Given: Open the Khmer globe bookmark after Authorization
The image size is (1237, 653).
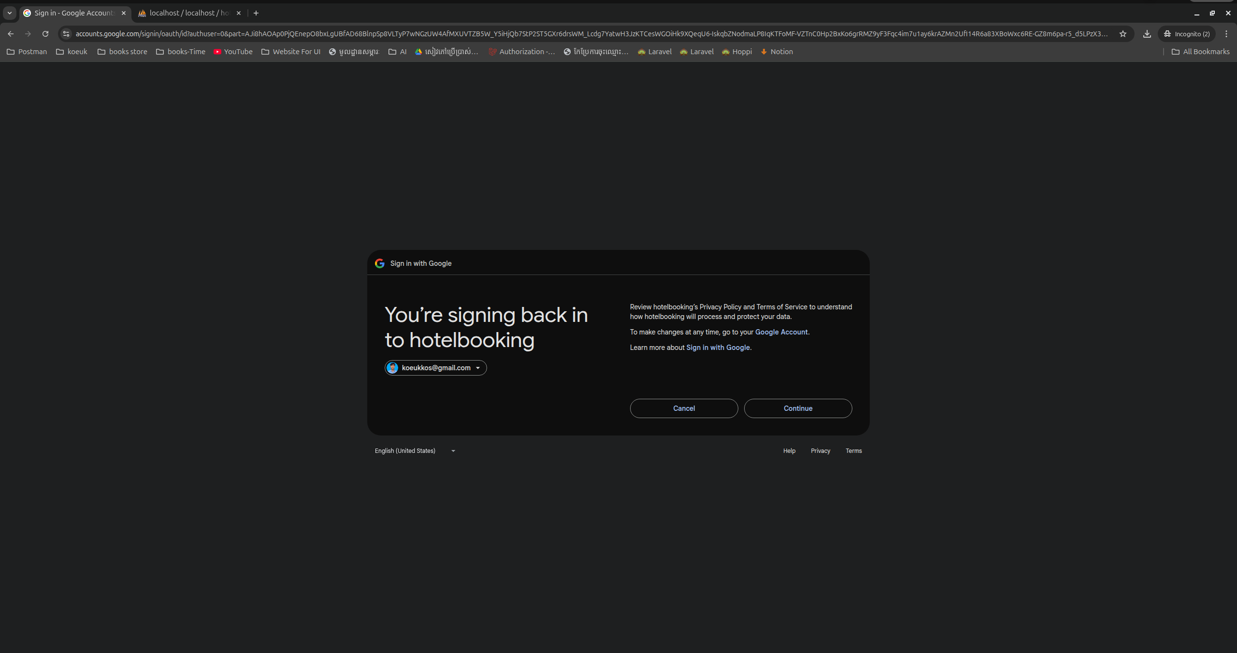Looking at the screenshot, I should click(x=596, y=52).
